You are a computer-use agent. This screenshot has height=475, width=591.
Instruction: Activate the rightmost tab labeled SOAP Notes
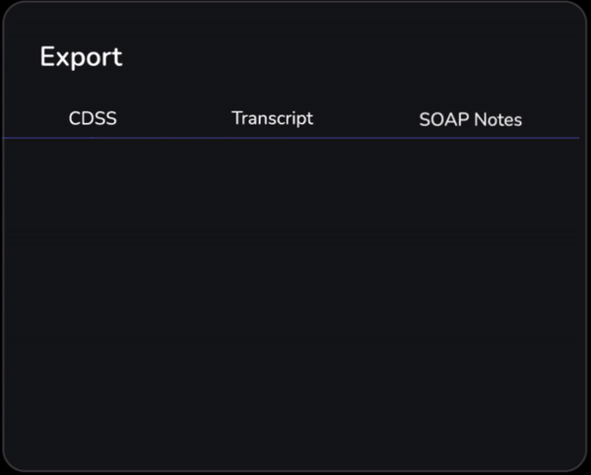click(471, 119)
